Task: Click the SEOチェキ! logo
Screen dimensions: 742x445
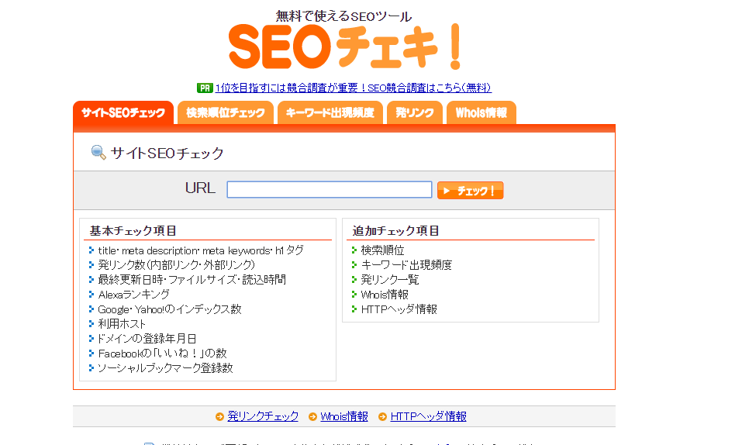Action: pyautogui.click(x=344, y=47)
